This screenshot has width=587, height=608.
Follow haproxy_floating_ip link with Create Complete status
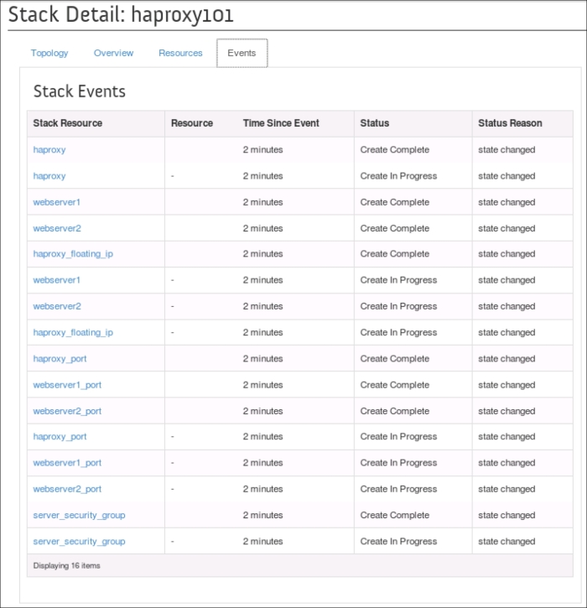73,254
